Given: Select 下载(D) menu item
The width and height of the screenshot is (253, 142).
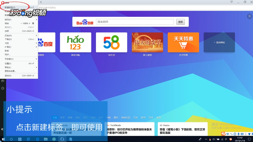Looking at the screenshot, I should [19, 39].
